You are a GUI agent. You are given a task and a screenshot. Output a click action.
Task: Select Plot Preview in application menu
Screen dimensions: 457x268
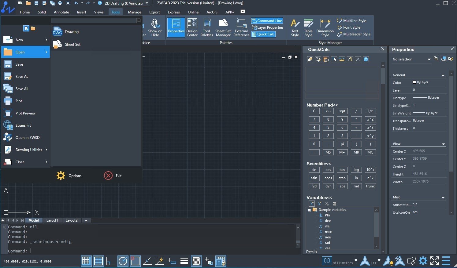[x=25, y=113]
